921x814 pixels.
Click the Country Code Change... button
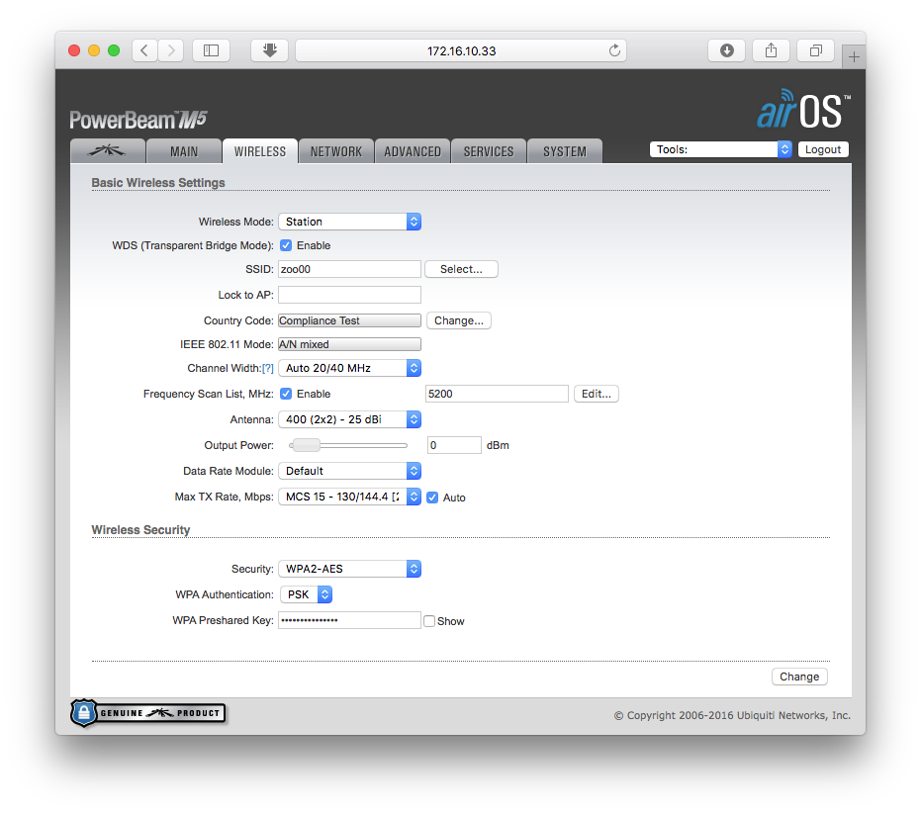[x=459, y=320]
